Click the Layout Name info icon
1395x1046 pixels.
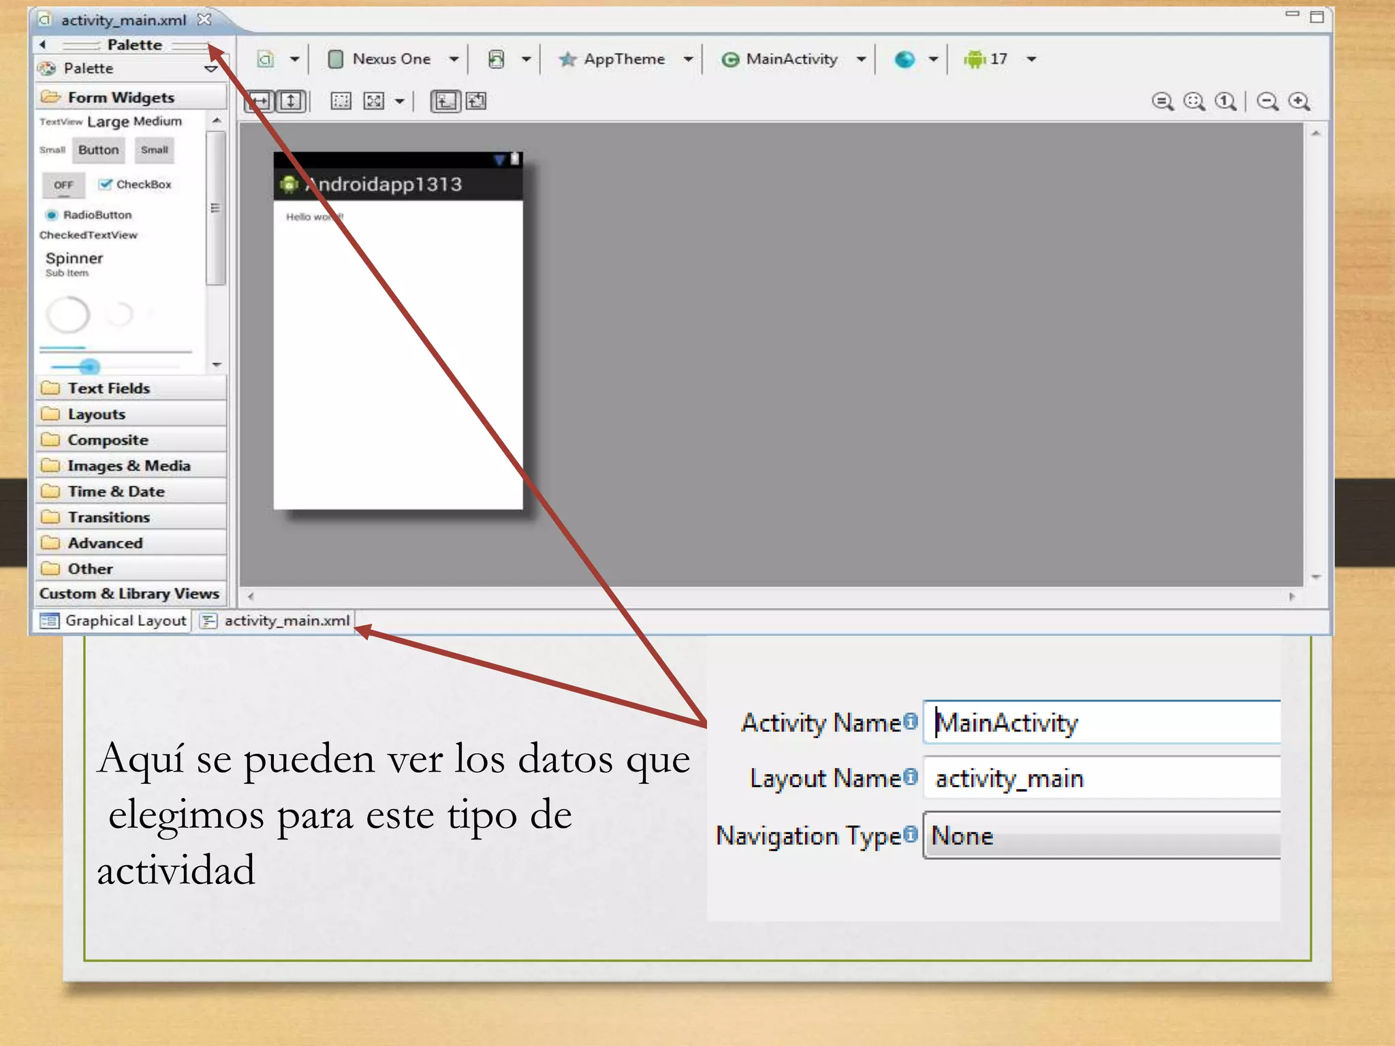pos(911,776)
